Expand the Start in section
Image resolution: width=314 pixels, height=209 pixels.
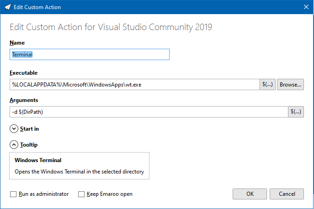[14, 129]
